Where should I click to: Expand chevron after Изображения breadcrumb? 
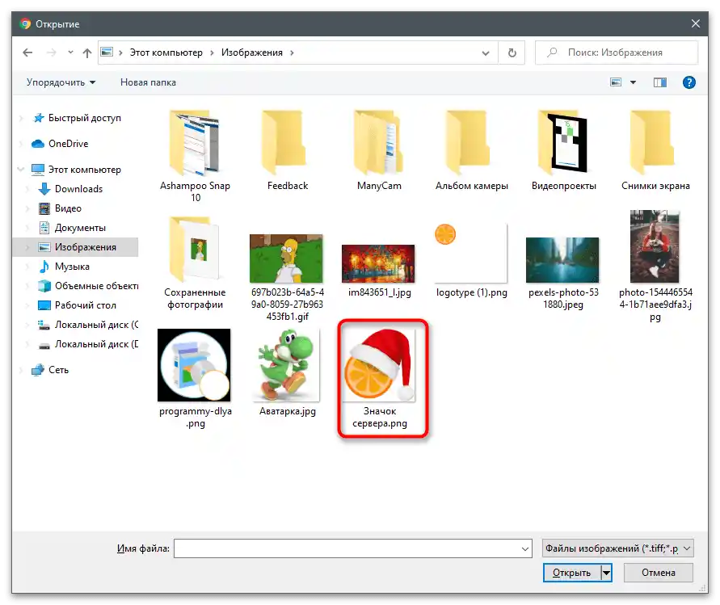click(292, 53)
